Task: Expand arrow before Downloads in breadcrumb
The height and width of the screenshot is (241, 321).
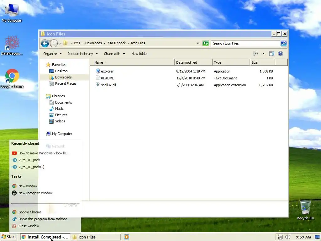Action: tap(83, 43)
